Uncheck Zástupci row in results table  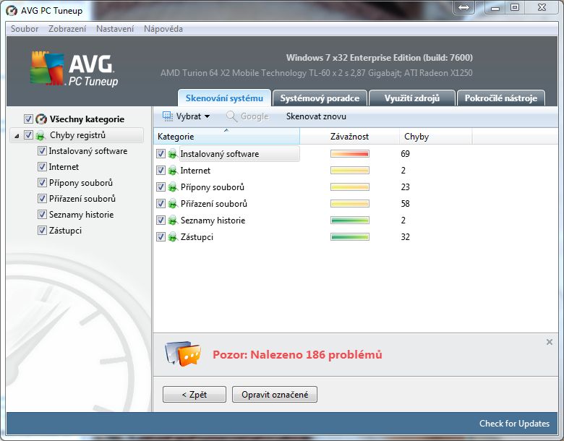tap(161, 236)
